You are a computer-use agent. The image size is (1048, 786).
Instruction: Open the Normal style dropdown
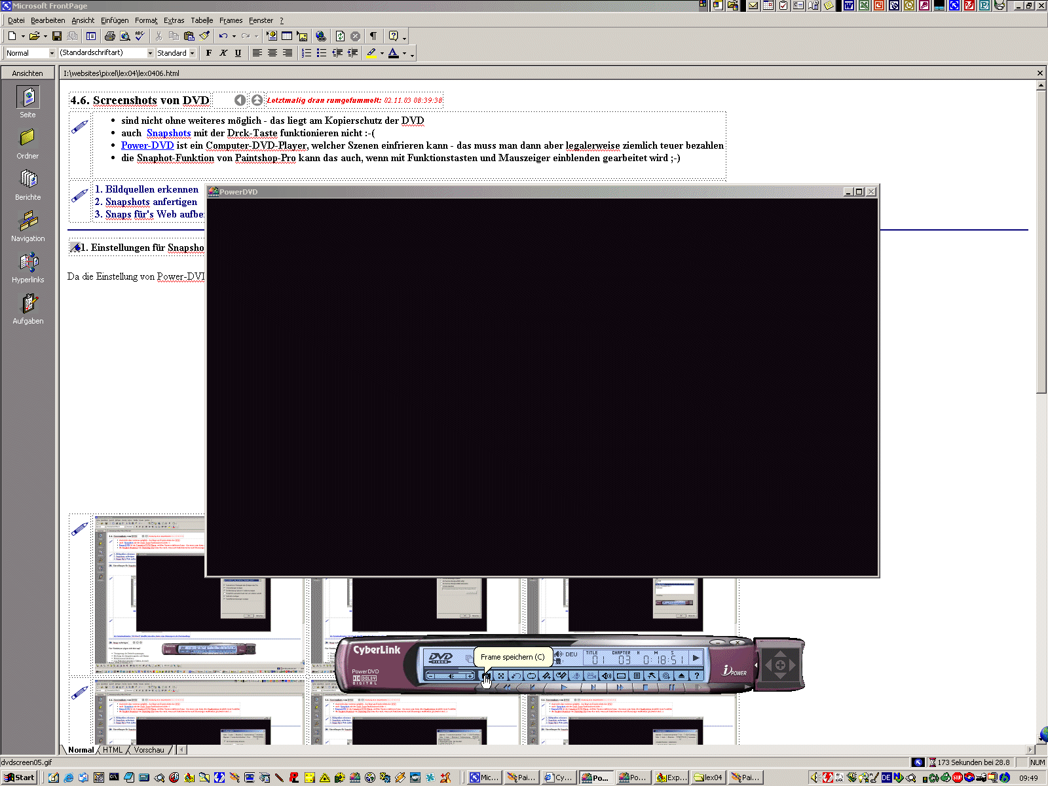tap(52, 53)
